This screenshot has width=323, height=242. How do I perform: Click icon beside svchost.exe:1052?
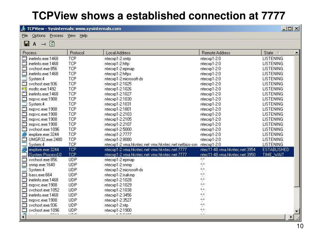coord(24,190)
